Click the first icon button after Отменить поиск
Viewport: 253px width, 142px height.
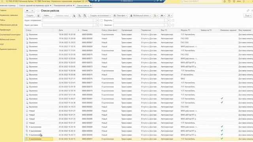coord(74,15)
